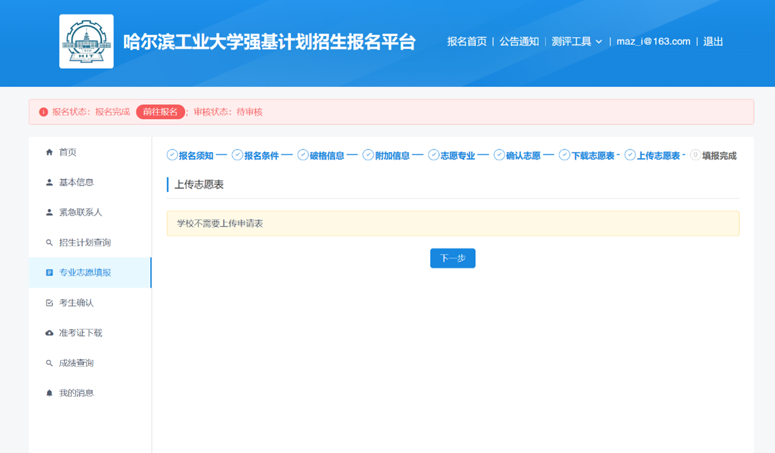The height and width of the screenshot is (453, 775).
Task: Click the 填报完成 step label
Action: tap(719, 156)
